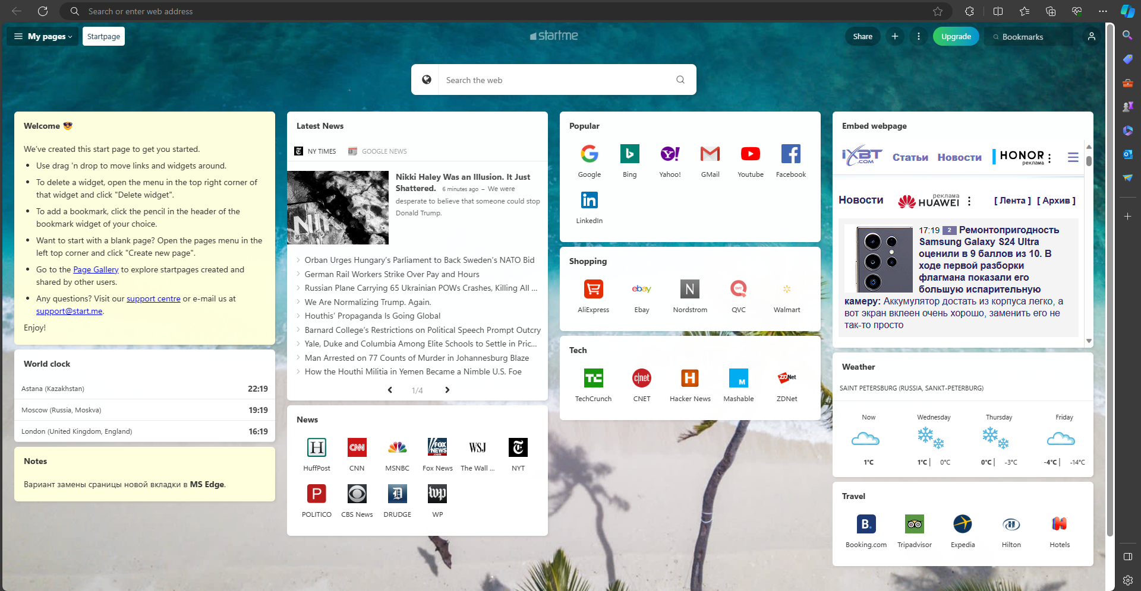Open the iXBT hamburger menu
The image size is (1141, 591).
click(x=1073, y=157)
